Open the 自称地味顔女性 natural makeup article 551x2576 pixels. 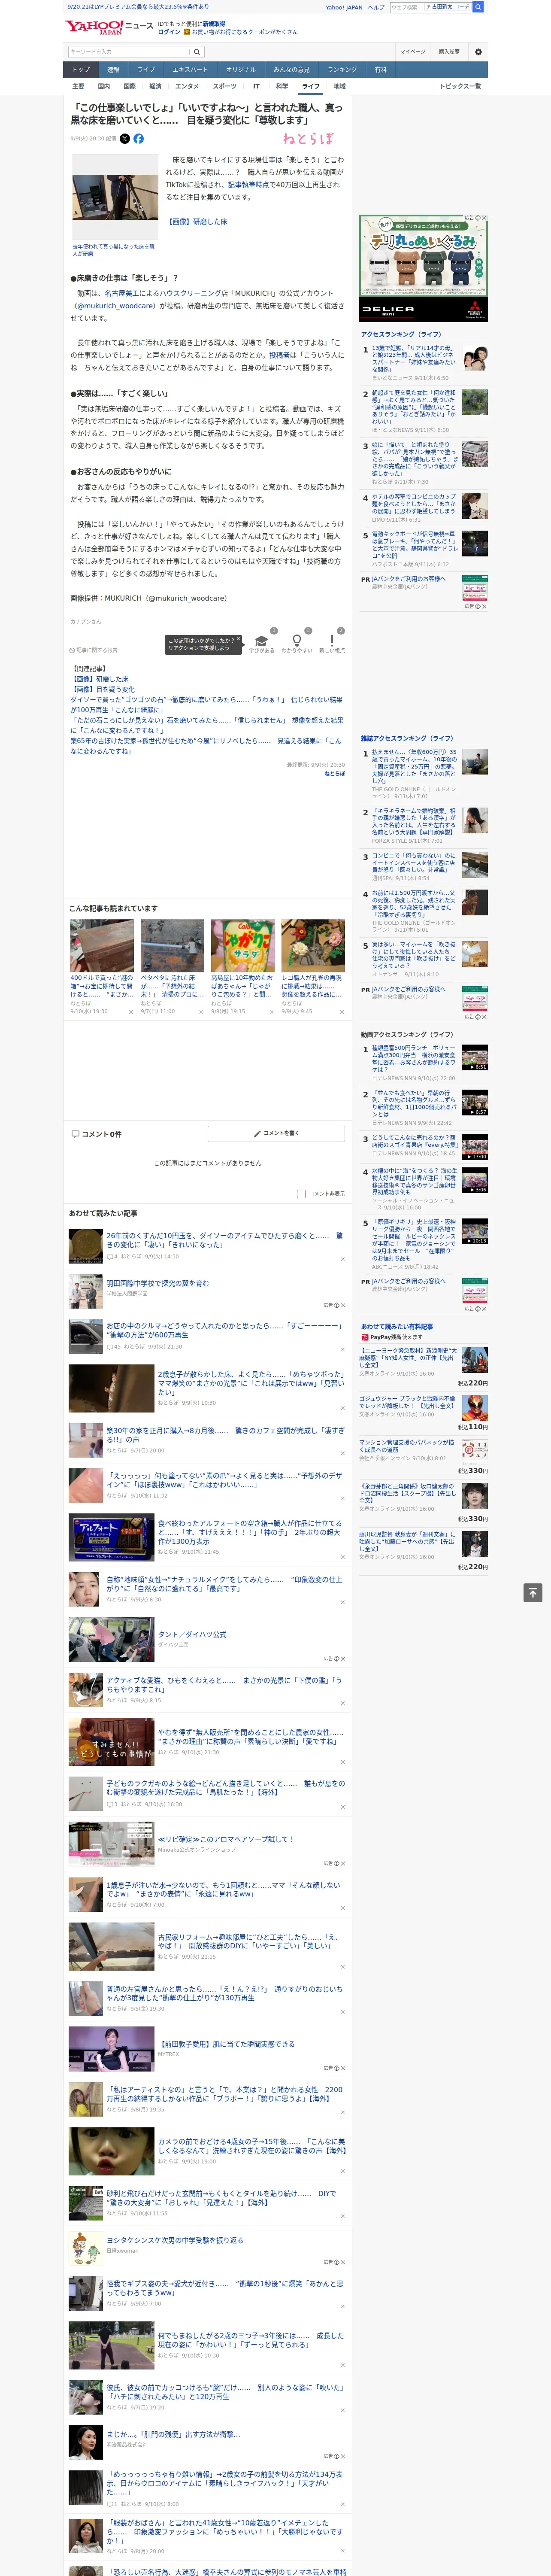point(225,1584)
